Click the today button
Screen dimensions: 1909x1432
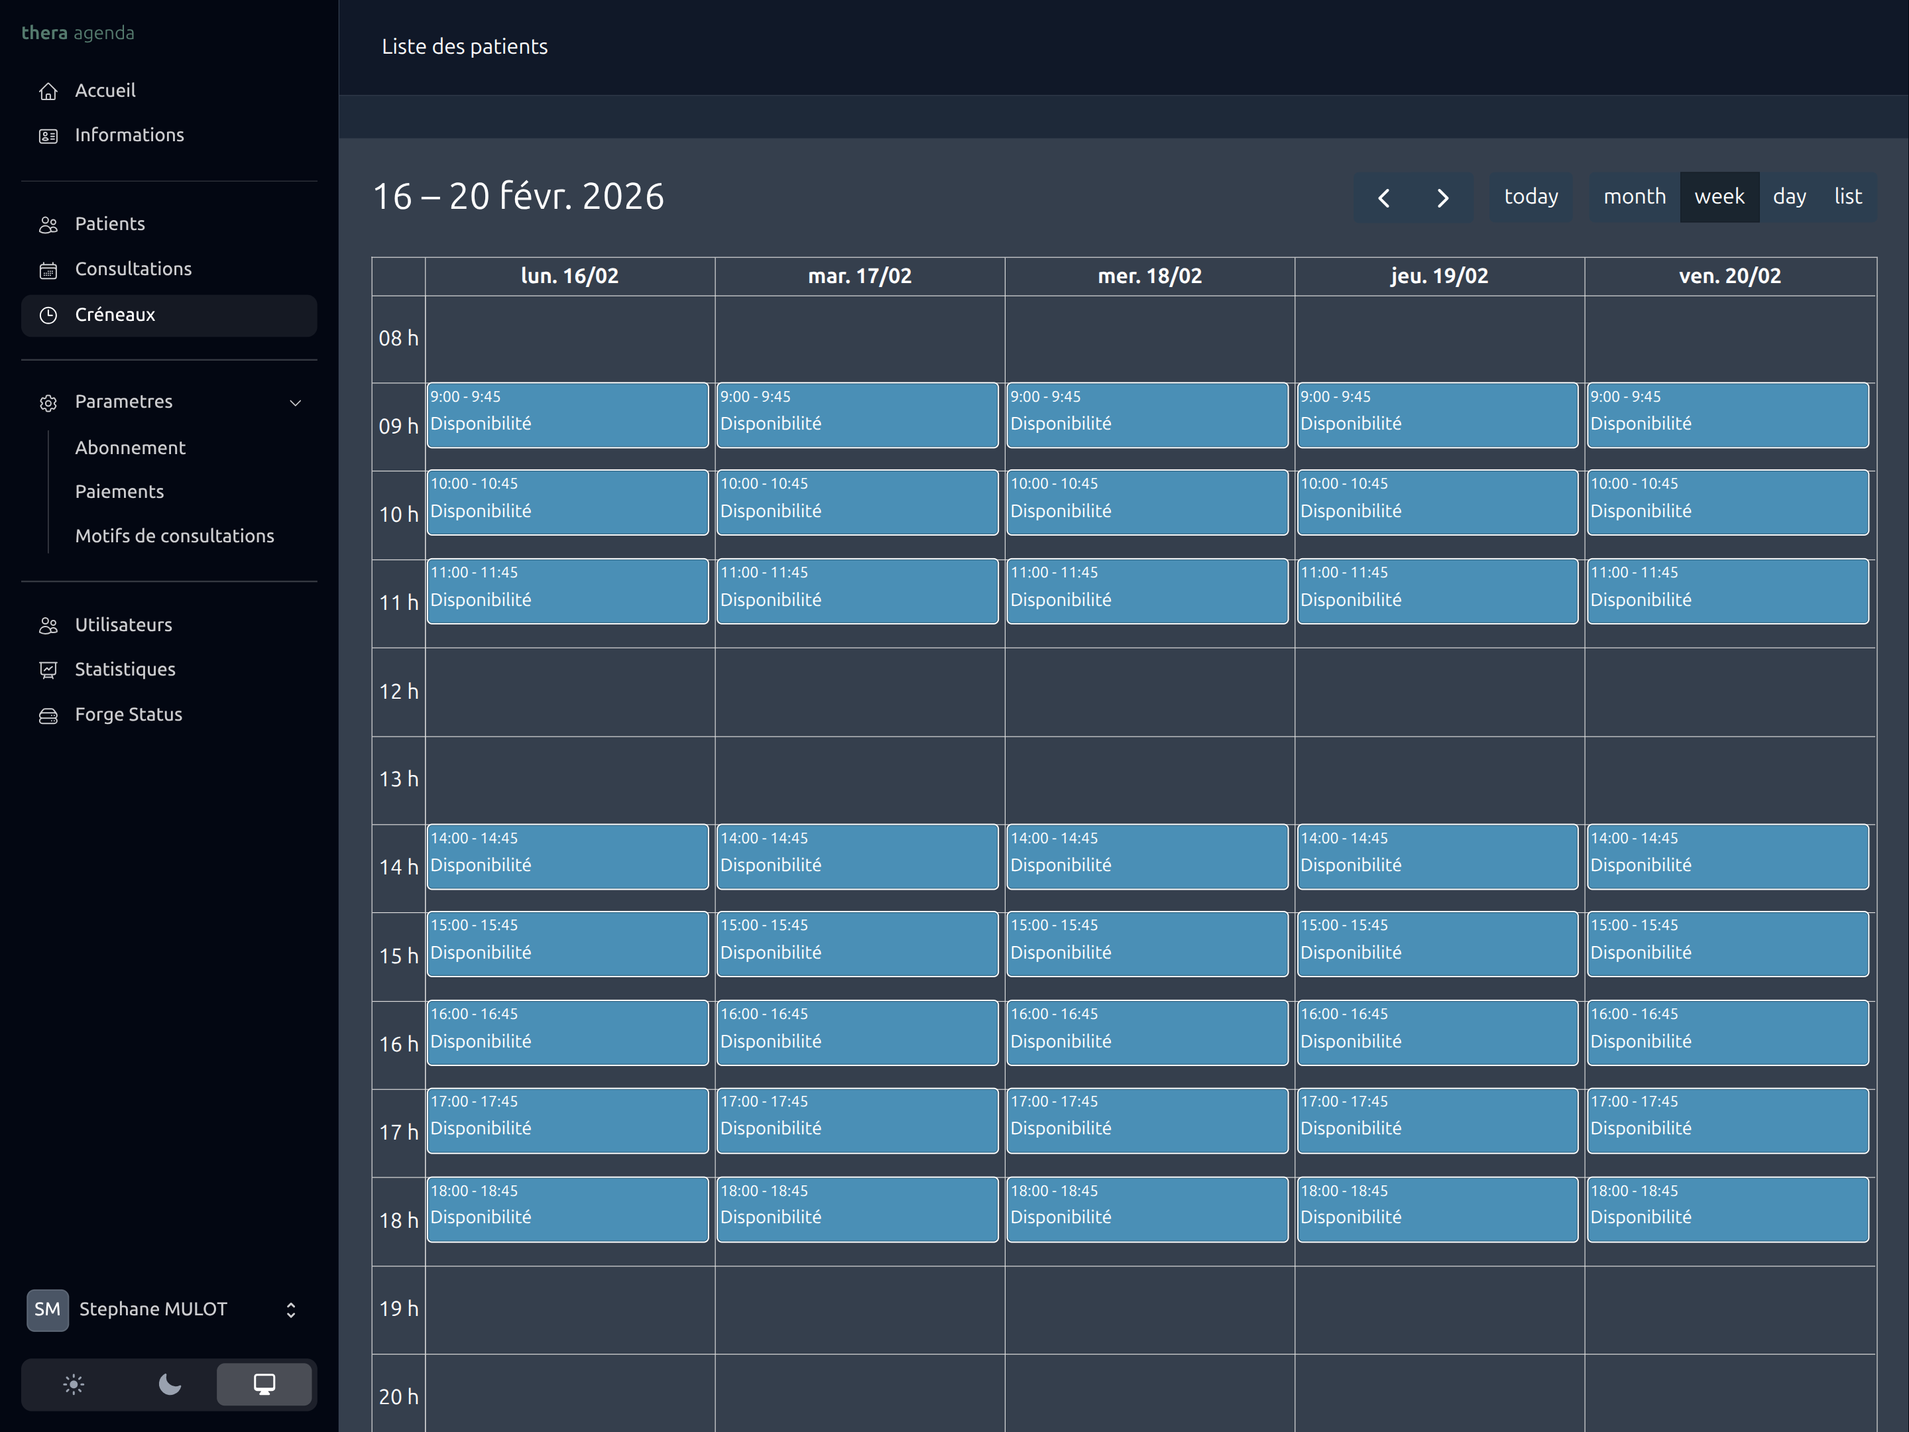(1530, 196)
